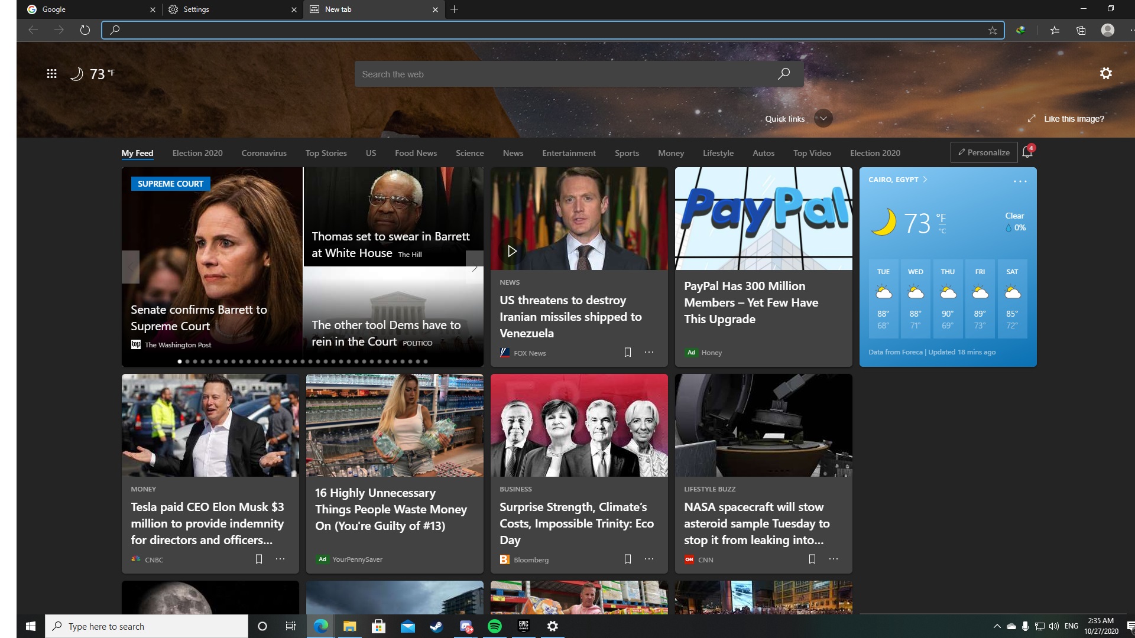Screen dimensions: 1135x638
Task: Open the app launcher grid icon
Action: point(51,74)
